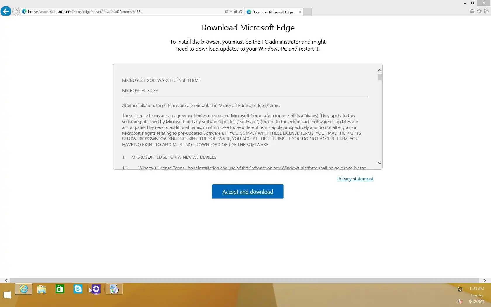
Task: Click the paragraph starting 'These license terms are'
Action: point(242,130)
